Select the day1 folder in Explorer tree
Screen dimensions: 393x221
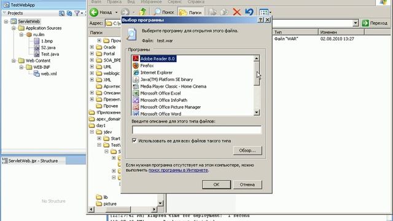tap(98, 125)
